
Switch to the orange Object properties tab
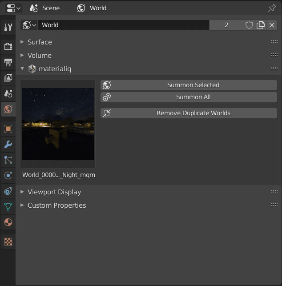[x=8, y=129]
